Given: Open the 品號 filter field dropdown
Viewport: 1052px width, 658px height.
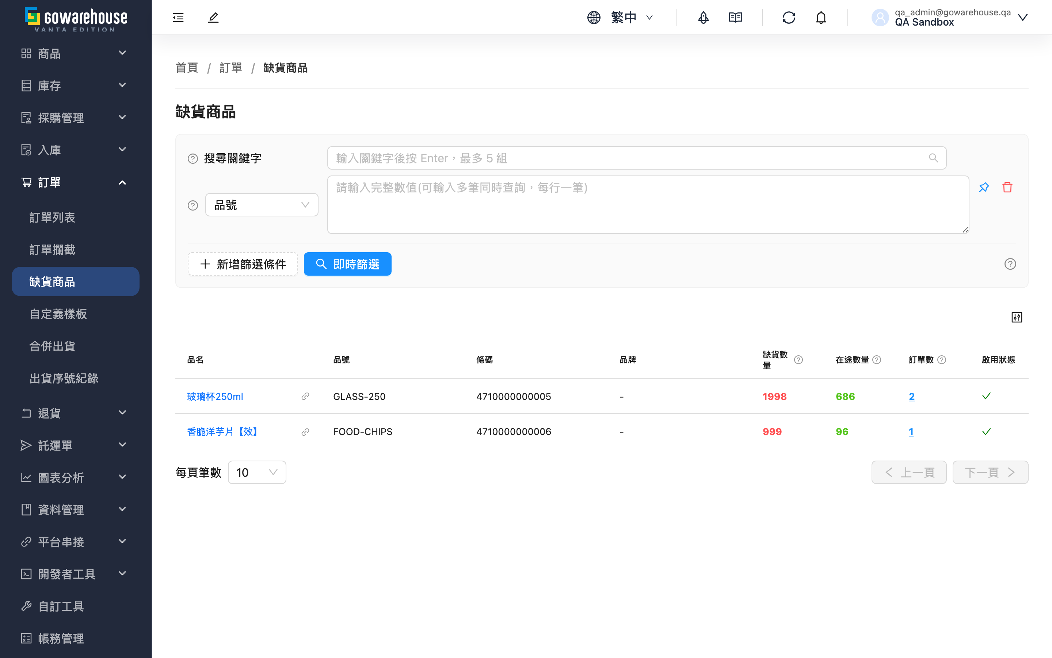Looking at the screenshot, I should [x=262, y=205].
